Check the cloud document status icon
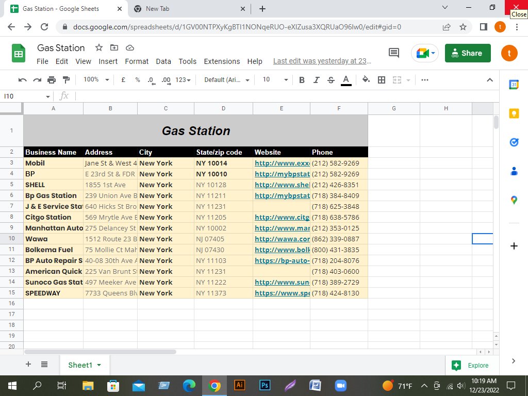Screen dimensions: 528x396 (x=129, y=48)
